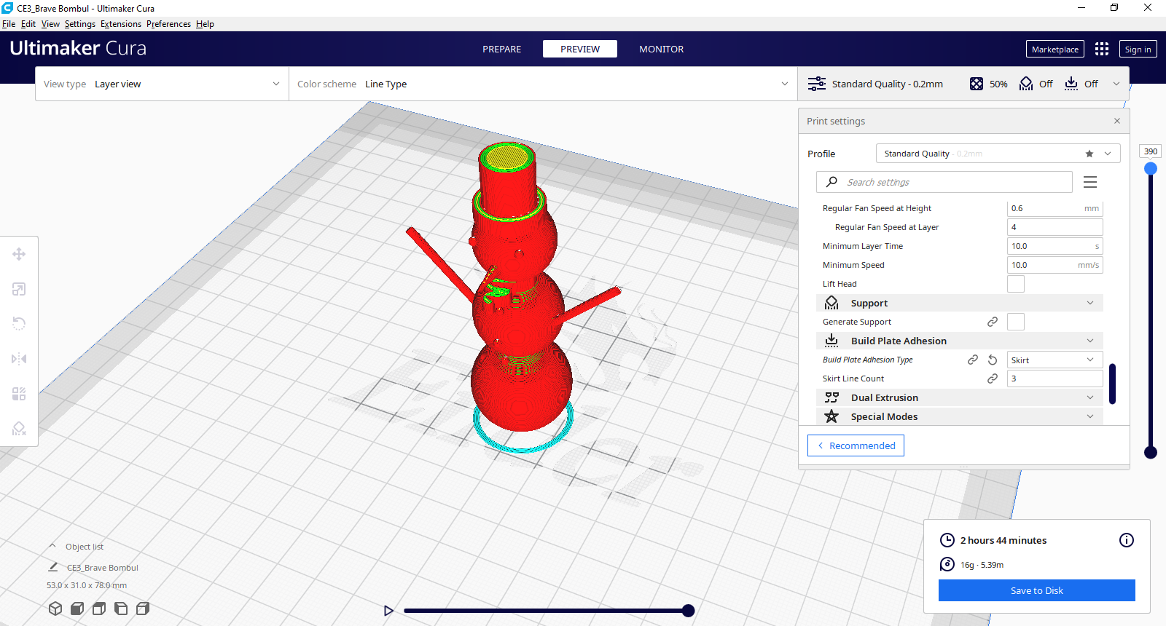
Task: Expand the Special Modes section
Action: 960,416
